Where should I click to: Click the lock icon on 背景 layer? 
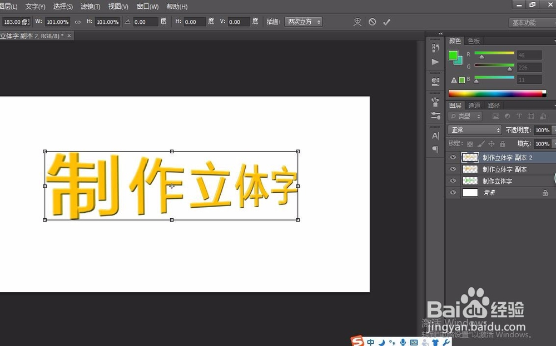(x=545, y=193)
